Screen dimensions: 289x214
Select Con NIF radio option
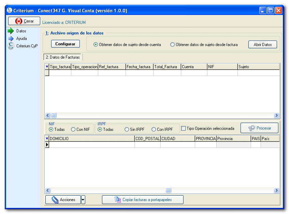tap(73, 129)
